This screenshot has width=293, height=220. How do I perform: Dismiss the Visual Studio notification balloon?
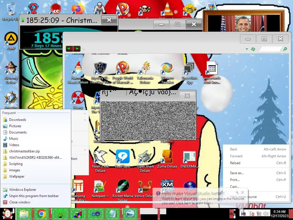coord(242,192)
